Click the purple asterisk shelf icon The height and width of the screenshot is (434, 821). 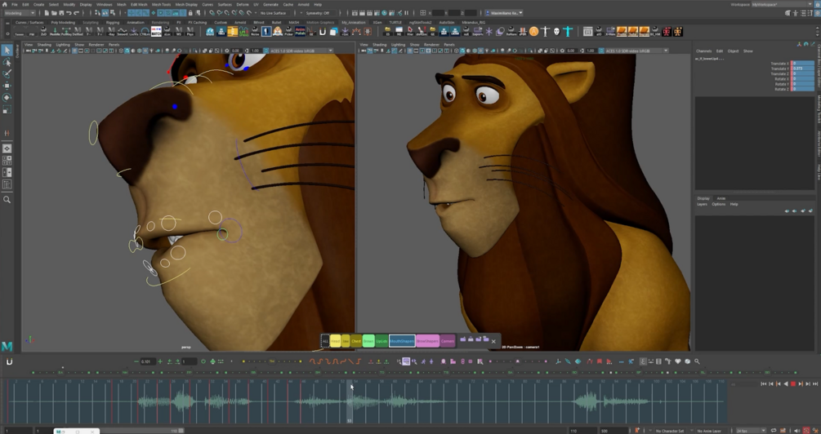[x=489, y=31]
